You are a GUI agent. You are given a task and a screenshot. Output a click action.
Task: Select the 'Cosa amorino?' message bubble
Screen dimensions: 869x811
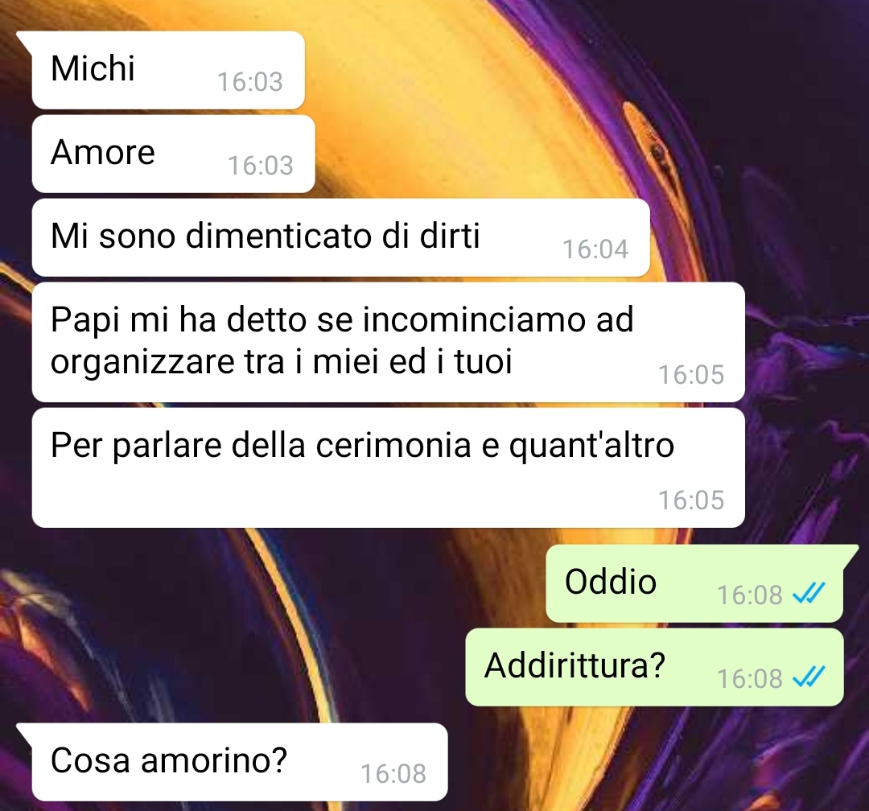click(x=240, y=762)
